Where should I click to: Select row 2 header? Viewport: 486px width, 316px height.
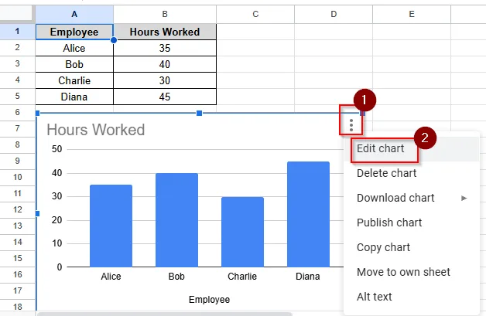click(17, 47)
